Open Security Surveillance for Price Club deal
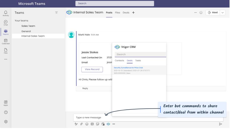 [x=128, y=68]
